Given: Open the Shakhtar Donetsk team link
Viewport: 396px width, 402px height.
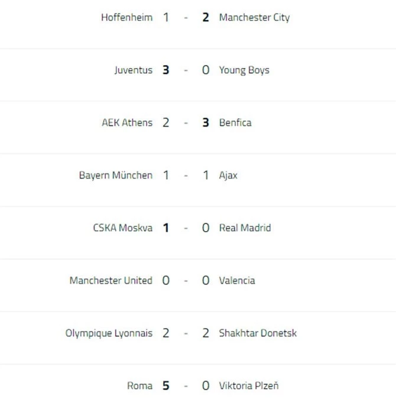Looking at the screenshot, I should 258,333.
